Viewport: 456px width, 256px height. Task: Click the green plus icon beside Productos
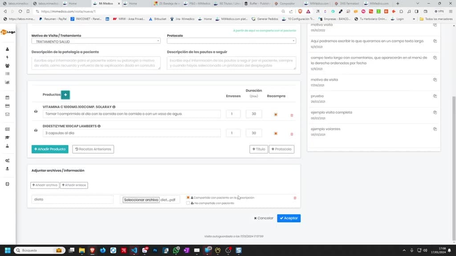[x=65, y=95]
